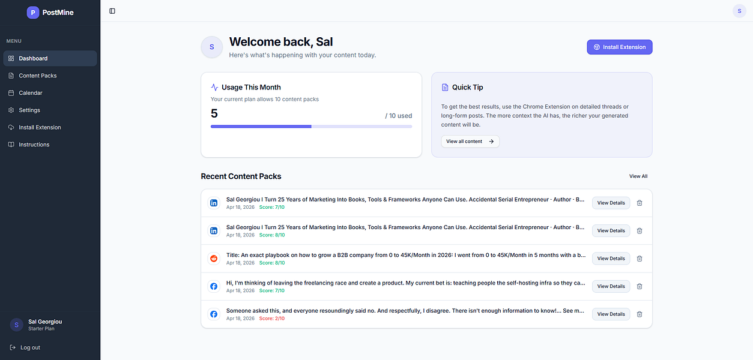Click the Usage This Month activity icon
Viewport: 753px width, 360px height.
(x=214, y=87)
